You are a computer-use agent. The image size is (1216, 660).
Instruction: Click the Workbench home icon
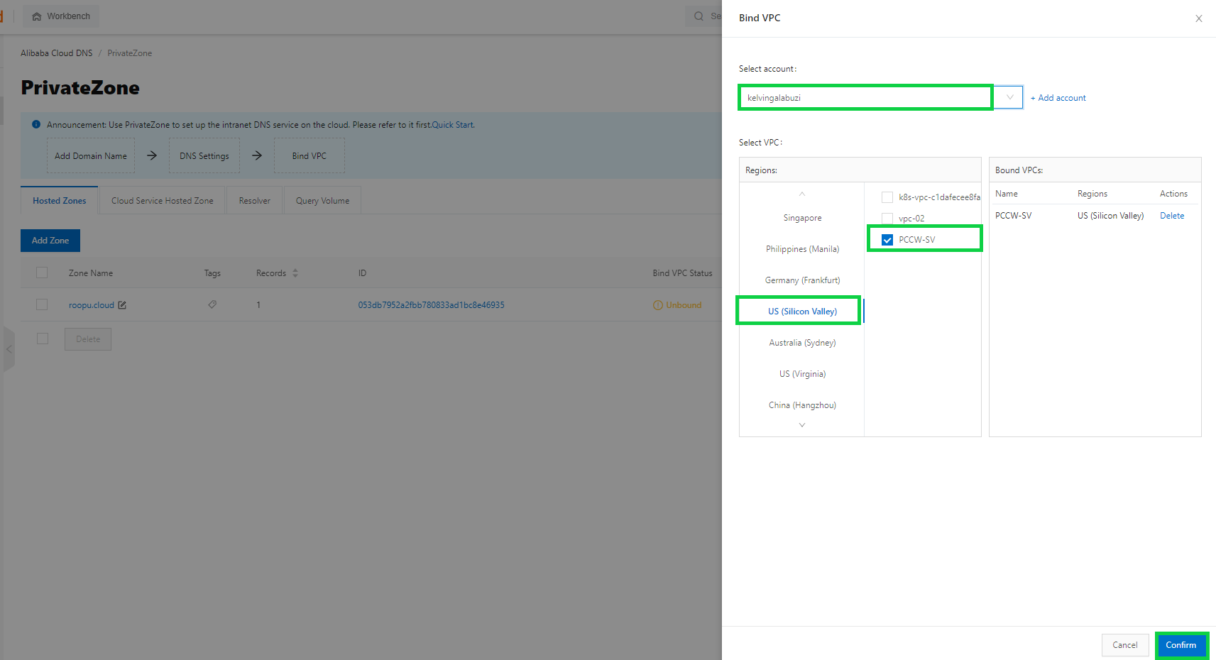[x=37, y=16]
